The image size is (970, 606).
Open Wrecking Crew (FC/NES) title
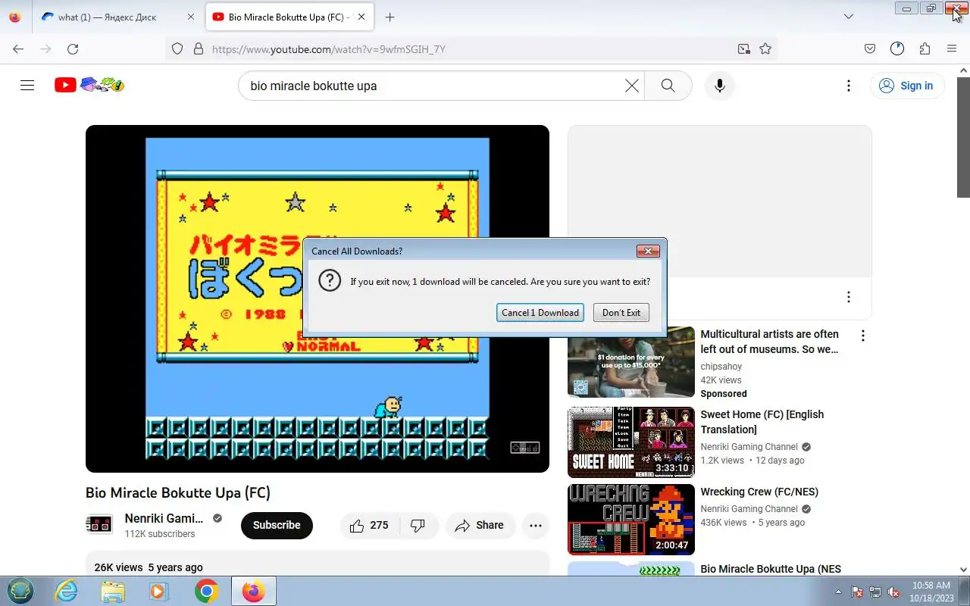[759, 492]
